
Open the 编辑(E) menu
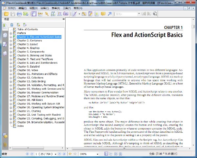point(22,8)
